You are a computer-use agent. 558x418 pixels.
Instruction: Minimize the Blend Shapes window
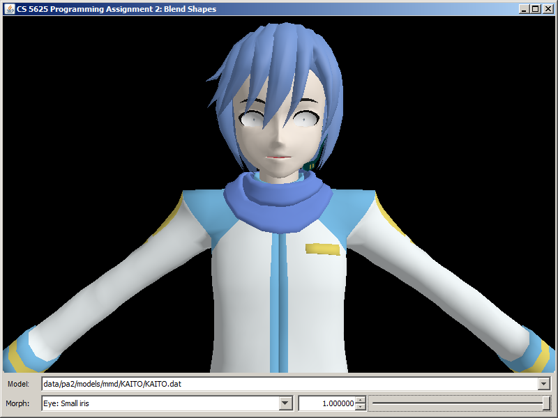(x=524, y=9)
